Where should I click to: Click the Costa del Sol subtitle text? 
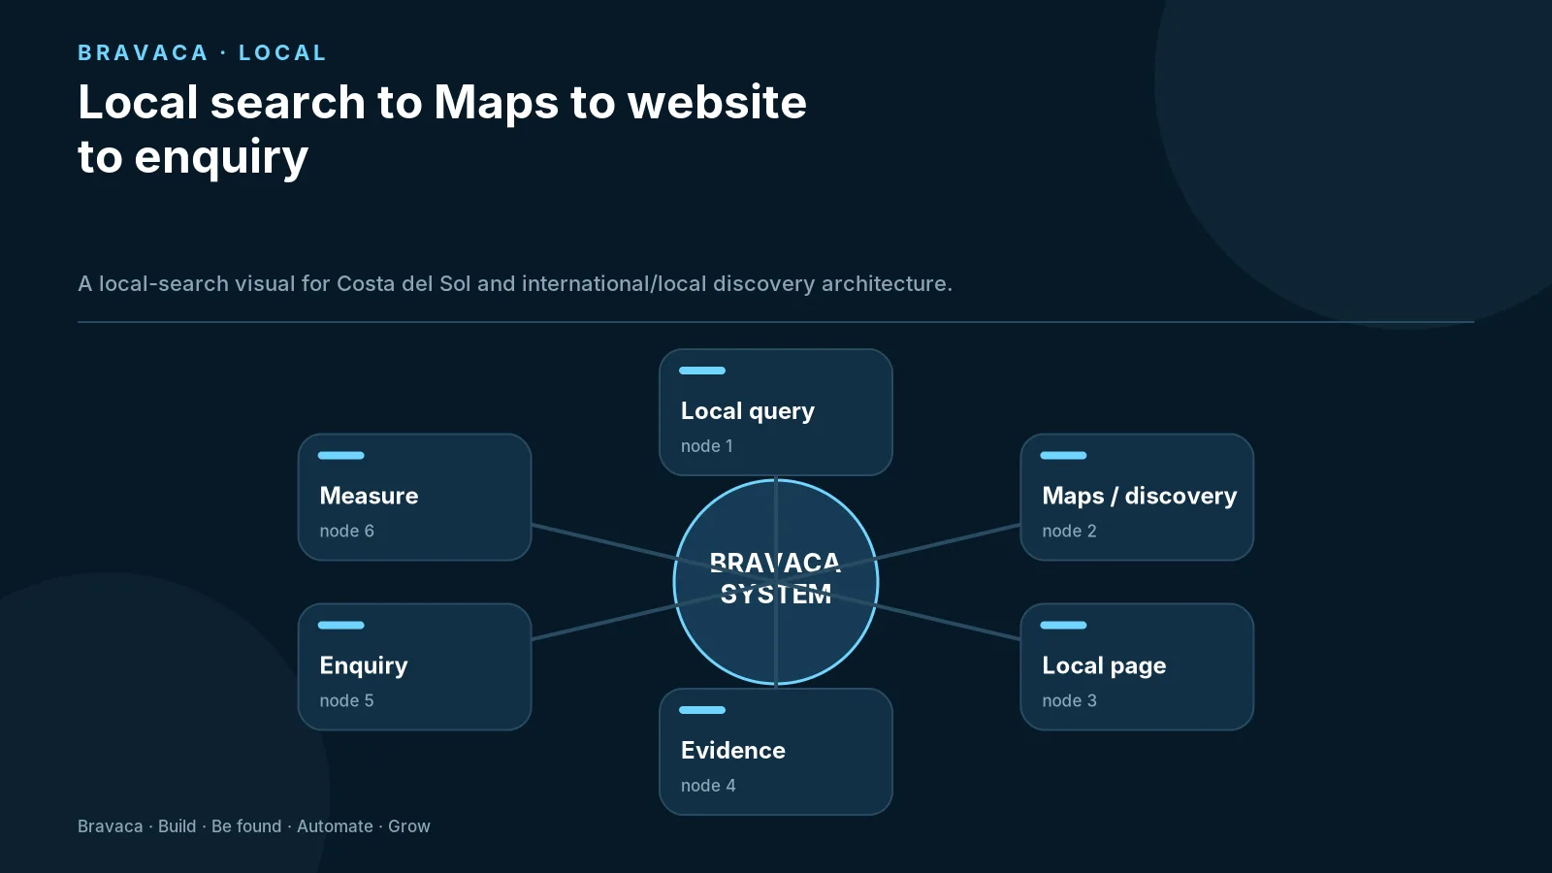click(x=515, y=283)
